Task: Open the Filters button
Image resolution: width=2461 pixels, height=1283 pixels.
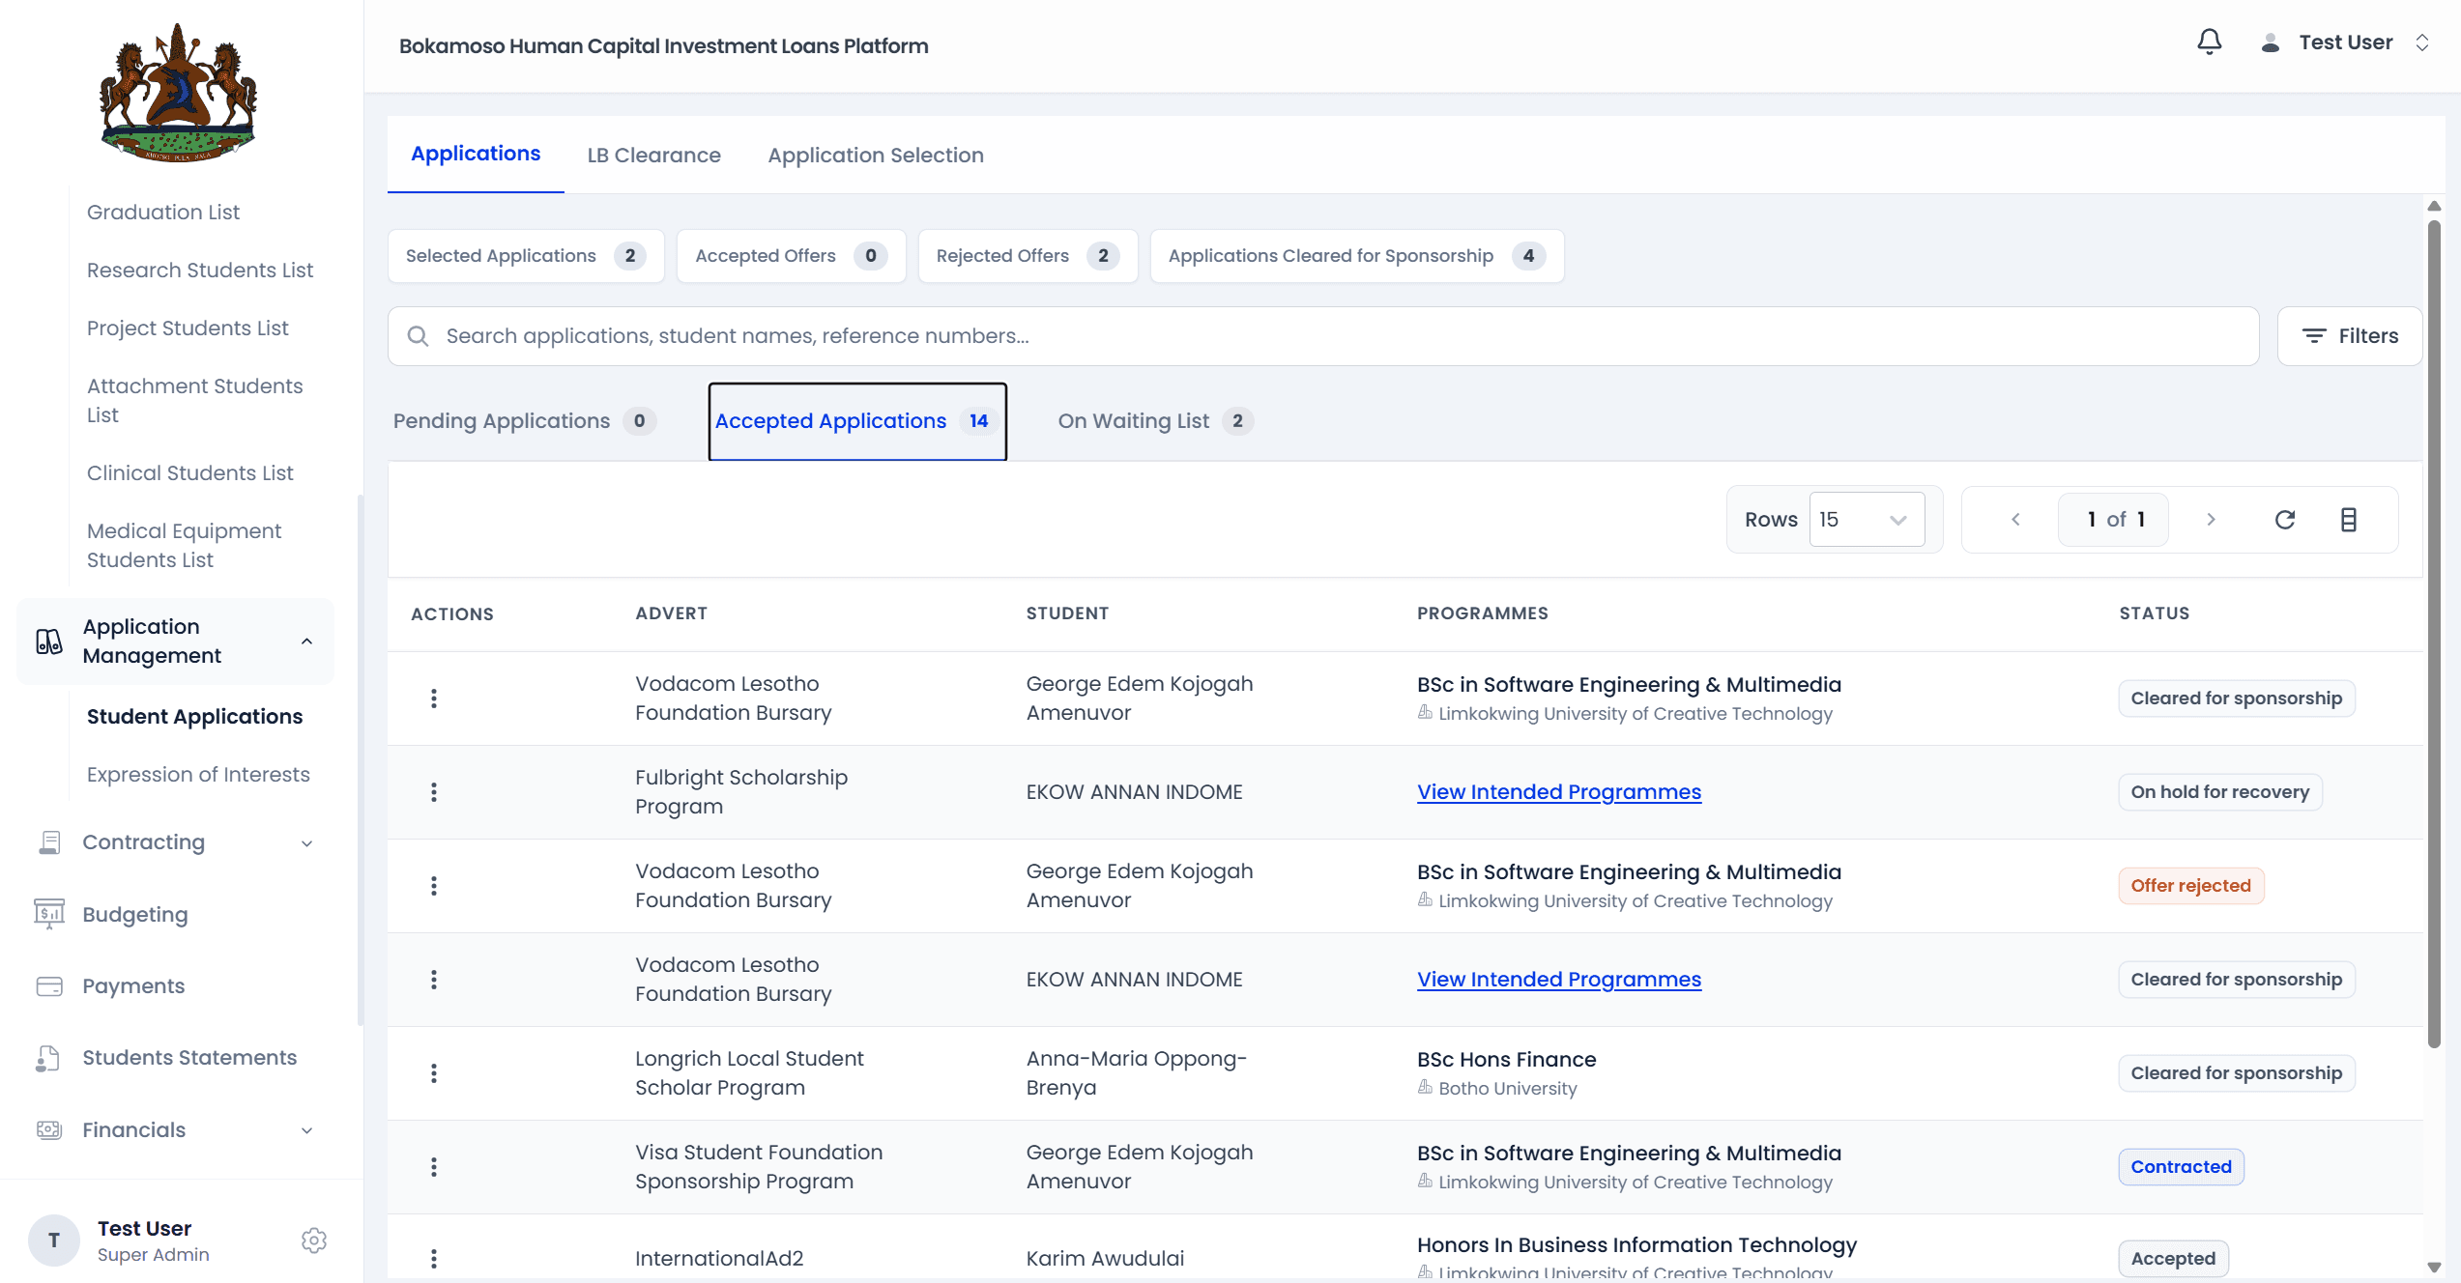Action: 2350,336
